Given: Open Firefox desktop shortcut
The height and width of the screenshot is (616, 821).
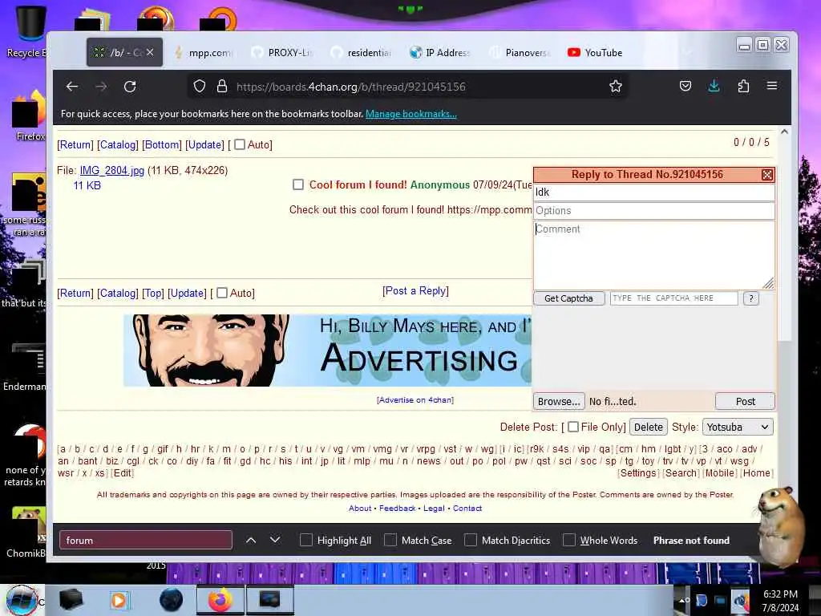Looking at the screenshot, I should point(29,115).
